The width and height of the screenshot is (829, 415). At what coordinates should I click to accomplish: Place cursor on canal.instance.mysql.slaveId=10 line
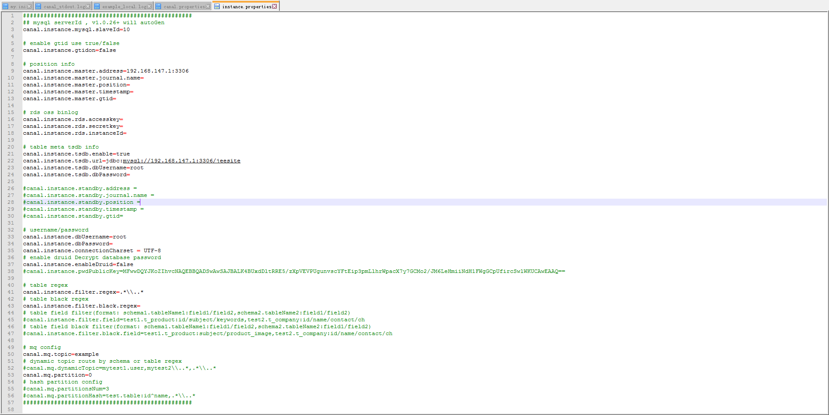pos(76,29)
